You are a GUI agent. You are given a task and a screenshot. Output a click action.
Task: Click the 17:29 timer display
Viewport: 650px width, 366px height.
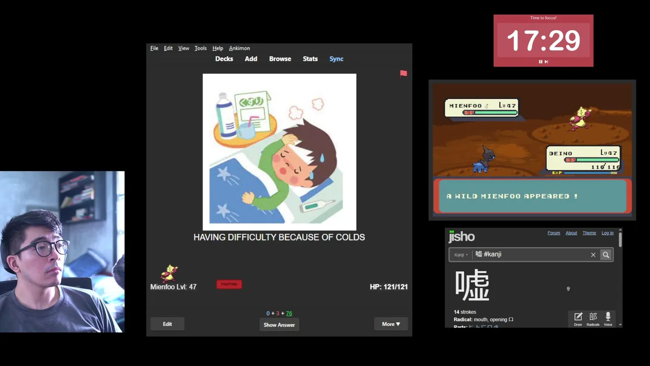click(x=543, y=41)
